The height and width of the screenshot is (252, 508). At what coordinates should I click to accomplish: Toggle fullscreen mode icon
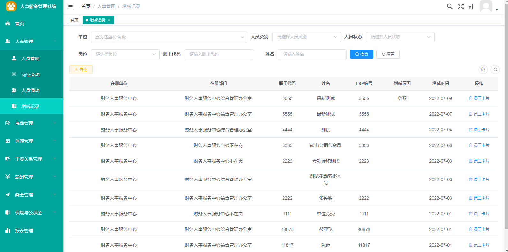tap(461, 6)
